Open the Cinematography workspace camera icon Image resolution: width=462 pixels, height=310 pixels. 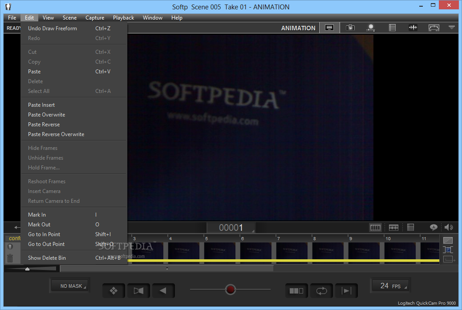tap(350, 28)
